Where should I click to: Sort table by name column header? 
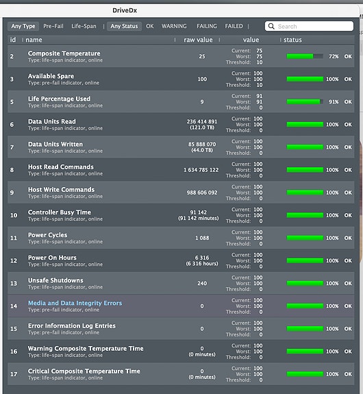(34, 40)
